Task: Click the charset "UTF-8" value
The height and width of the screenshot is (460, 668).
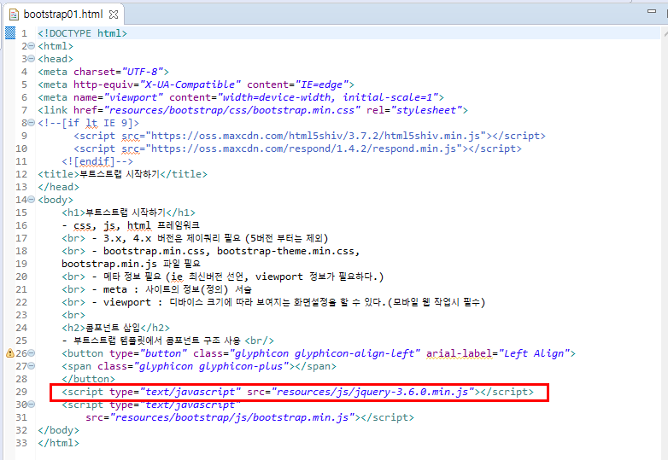Action: pyautogui.click(x=143, y=72)
